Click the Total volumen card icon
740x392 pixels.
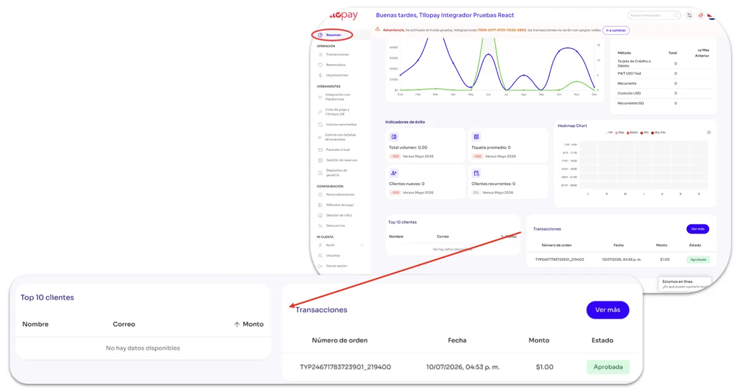tap(394, 137)
